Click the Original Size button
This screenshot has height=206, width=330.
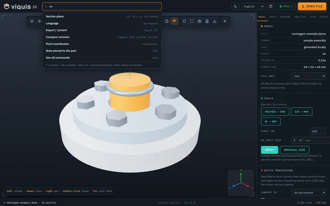tap(294, 150)
